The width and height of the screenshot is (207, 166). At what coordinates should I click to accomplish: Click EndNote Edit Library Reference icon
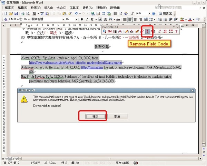tap(137, 31)
